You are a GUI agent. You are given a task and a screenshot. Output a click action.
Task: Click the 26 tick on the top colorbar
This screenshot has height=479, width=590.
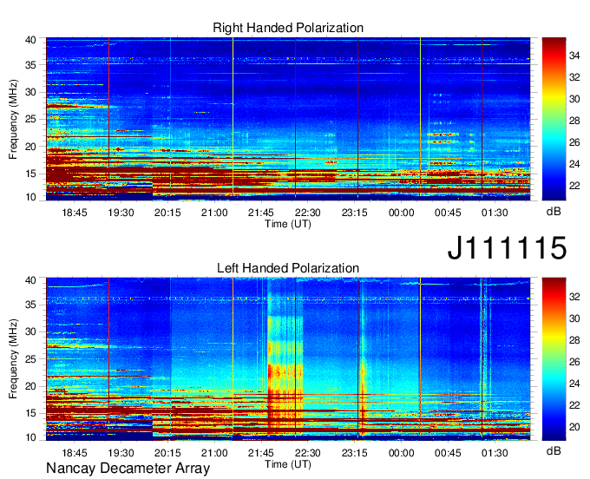pos(574,142)
